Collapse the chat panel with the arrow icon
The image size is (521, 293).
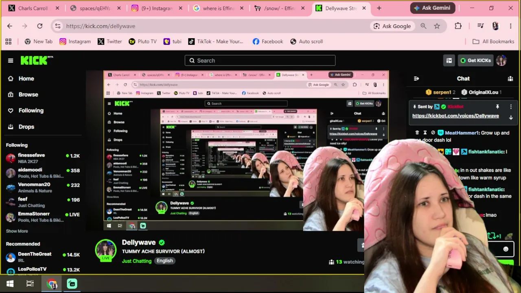416,79
